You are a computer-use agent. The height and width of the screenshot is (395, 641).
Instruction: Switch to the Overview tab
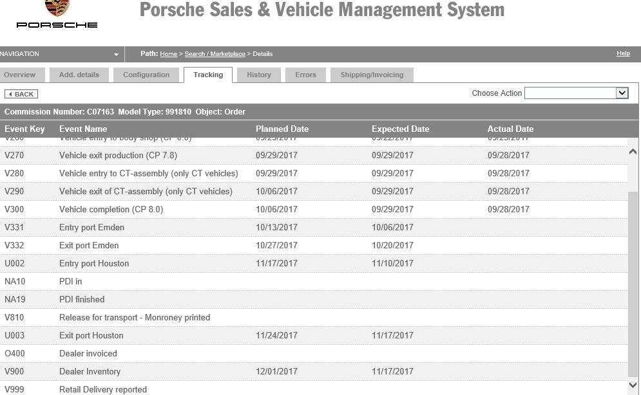pyautogui.click(x=19, y=75)
